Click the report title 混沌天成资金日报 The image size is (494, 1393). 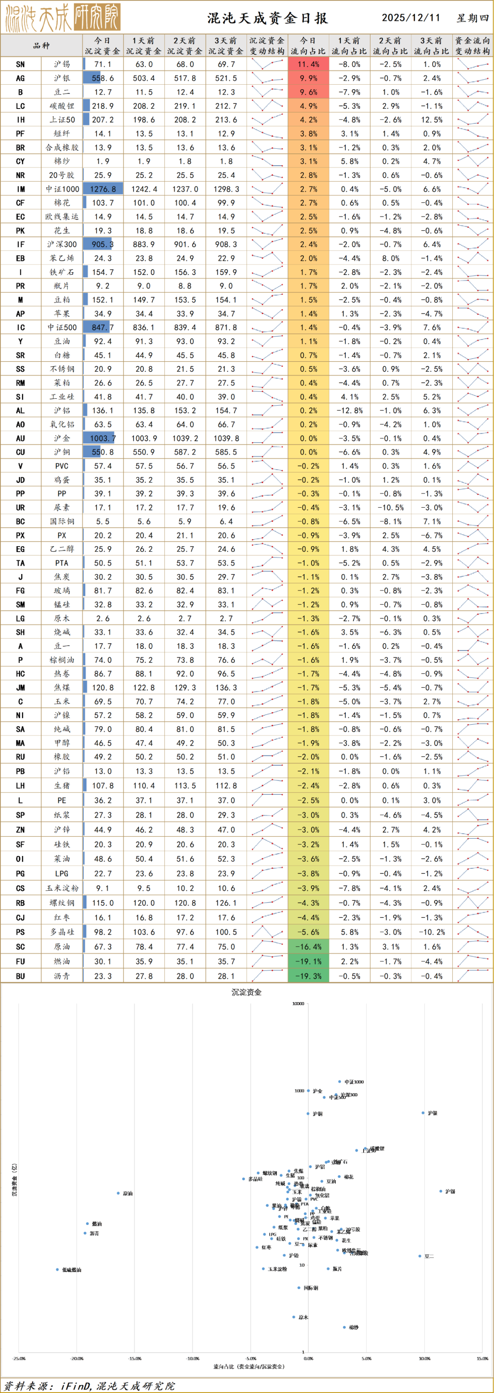(268, 18)
